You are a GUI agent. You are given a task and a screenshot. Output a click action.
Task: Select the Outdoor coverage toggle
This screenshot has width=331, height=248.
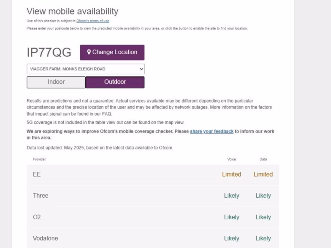(x=115, y=82)
